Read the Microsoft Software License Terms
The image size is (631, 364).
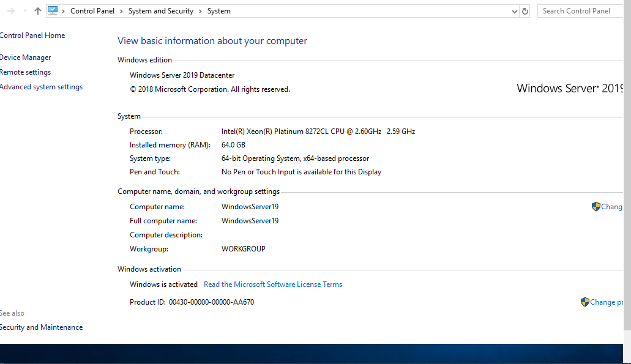273,284
